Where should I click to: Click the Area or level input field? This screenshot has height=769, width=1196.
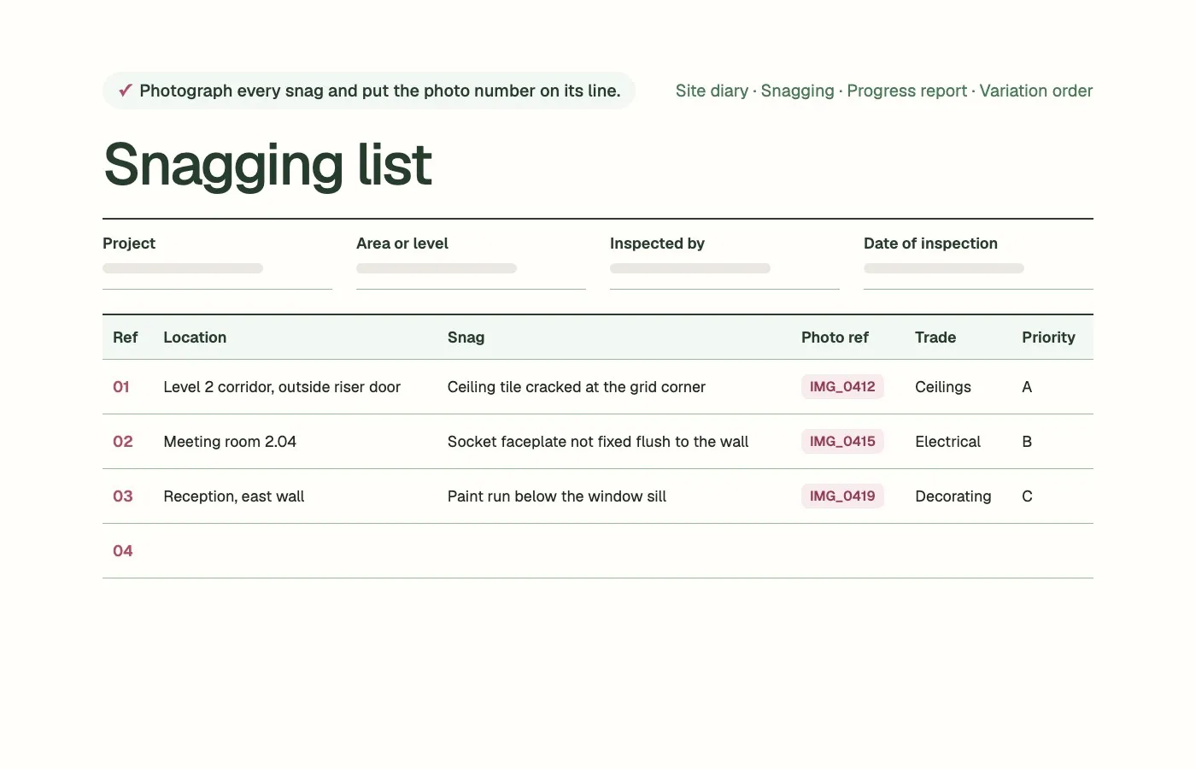click(471, 268)
